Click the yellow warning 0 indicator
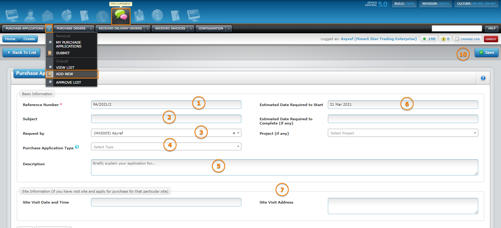The image size is (501, 228). point(445,39)
